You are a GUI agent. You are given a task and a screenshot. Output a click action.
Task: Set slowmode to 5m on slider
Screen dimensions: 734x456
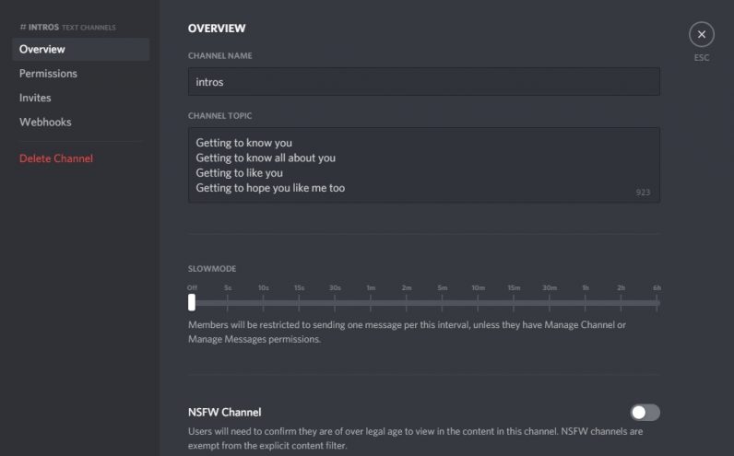click(443, 302)
